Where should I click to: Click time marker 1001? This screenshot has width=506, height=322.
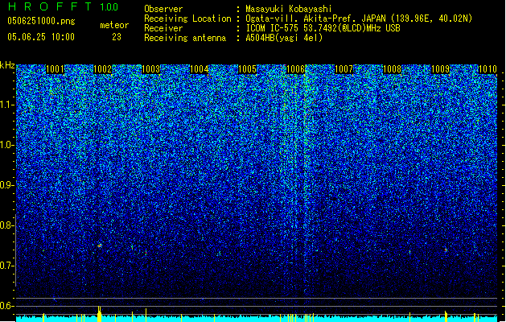(55, 69)
